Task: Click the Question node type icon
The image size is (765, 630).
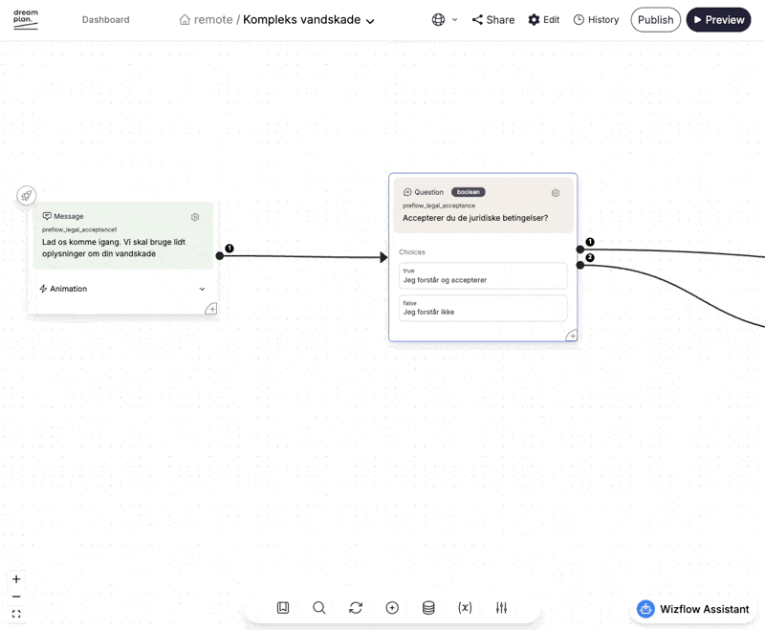Action: pyautogui.click(x=407, y=192)
